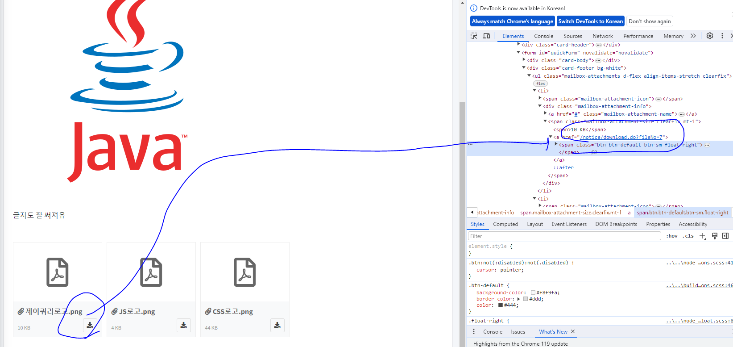Select the Layout pane tab
The height and width of the screenshot is (347, 733).
(535, 224)
